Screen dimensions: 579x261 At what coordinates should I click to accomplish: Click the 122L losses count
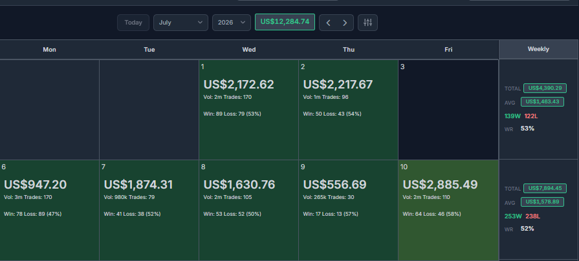click(531, 116)
